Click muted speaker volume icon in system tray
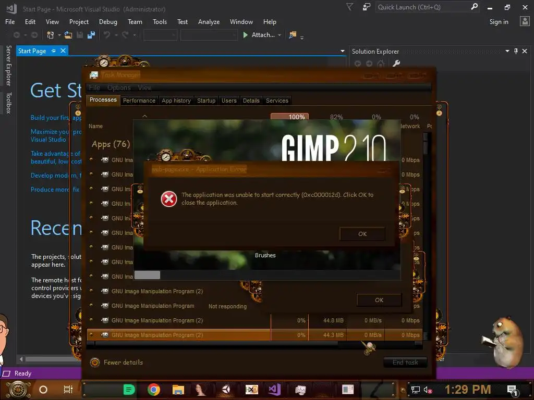 point(428,390)
